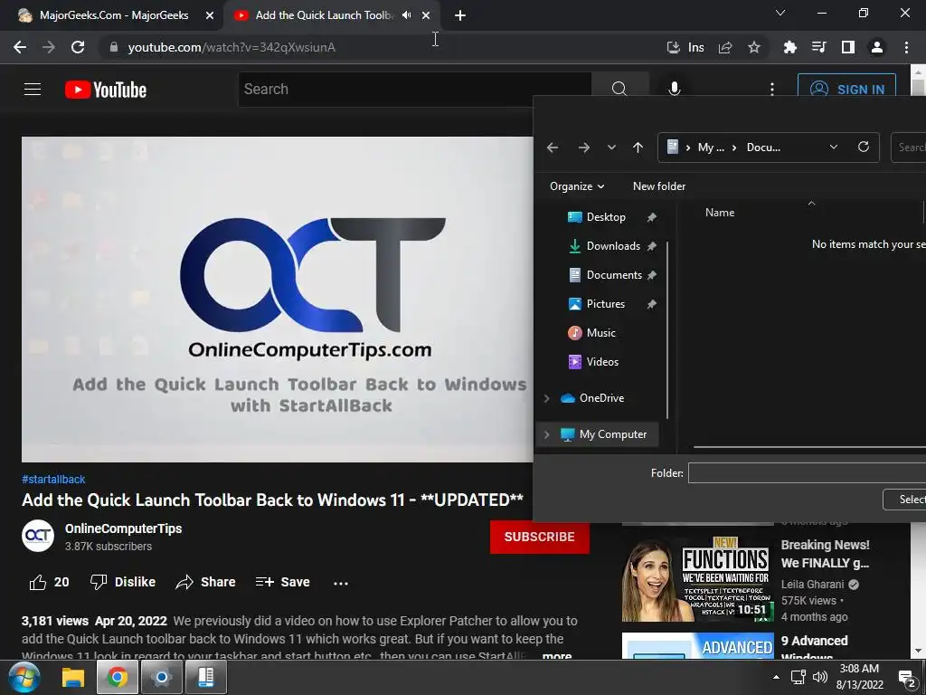Go up one level in folder dialog
Image resolution: width=926 pixels, height=695 pixels.
[638, 148]
